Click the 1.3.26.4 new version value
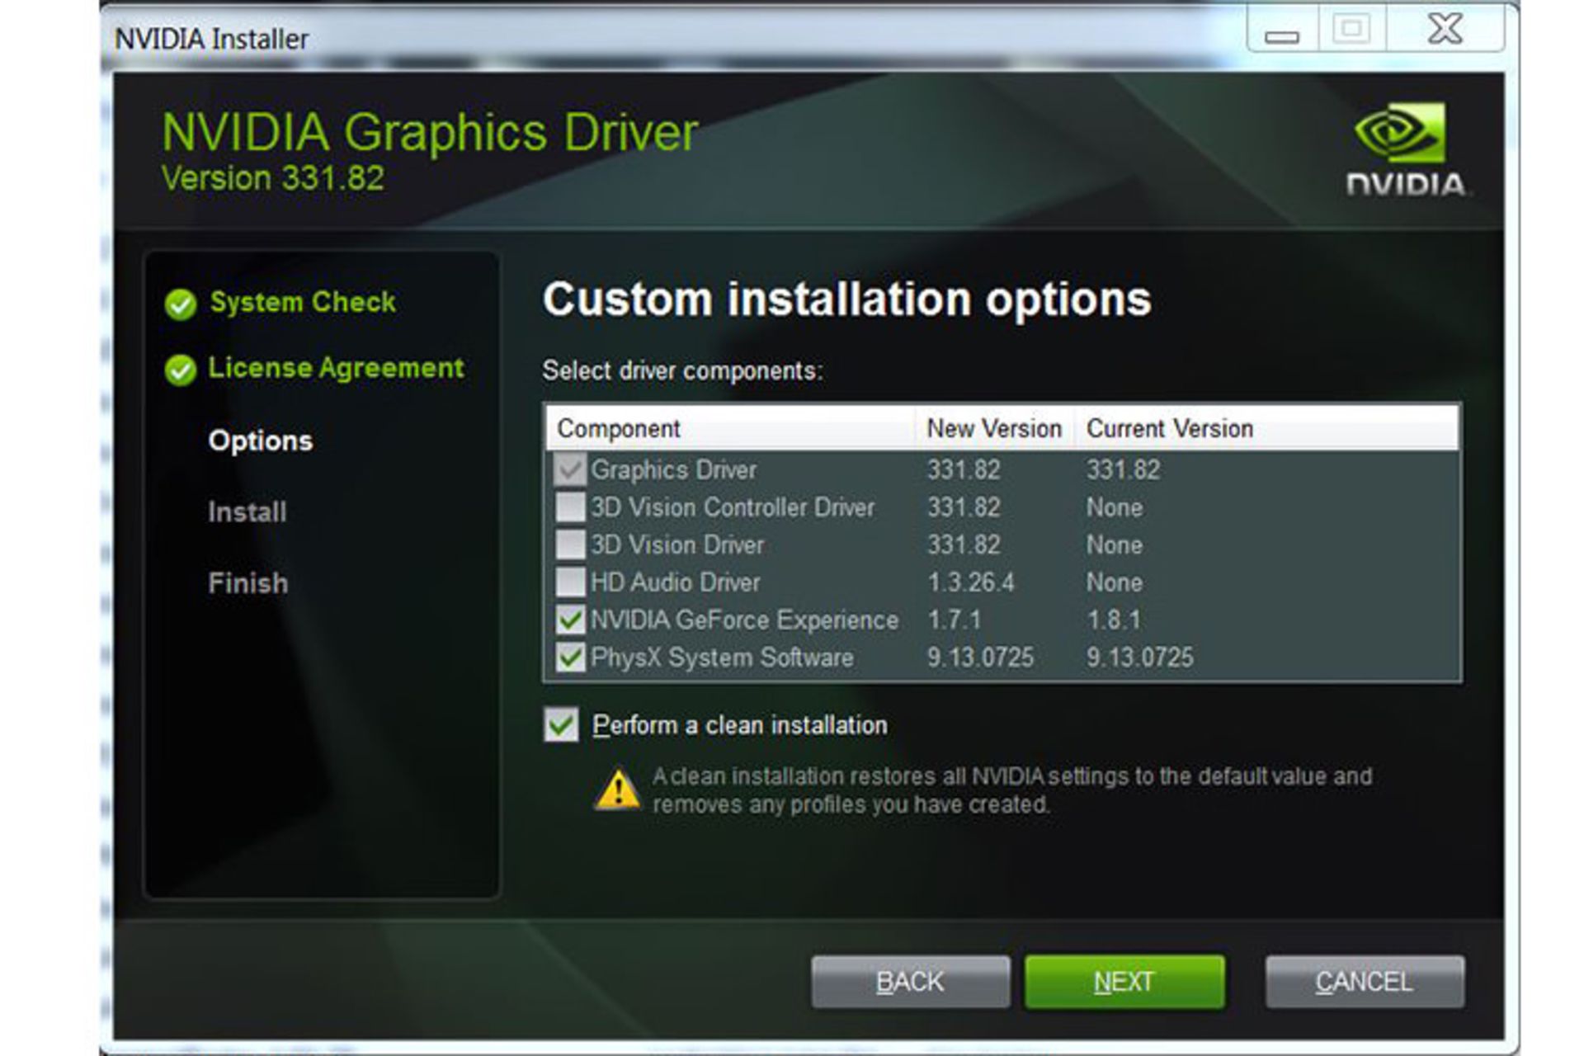Screen dimensions: 1584x1056 click(971, 582)
